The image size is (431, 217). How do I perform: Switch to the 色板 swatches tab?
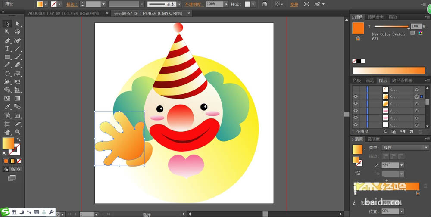click(357, 81)
